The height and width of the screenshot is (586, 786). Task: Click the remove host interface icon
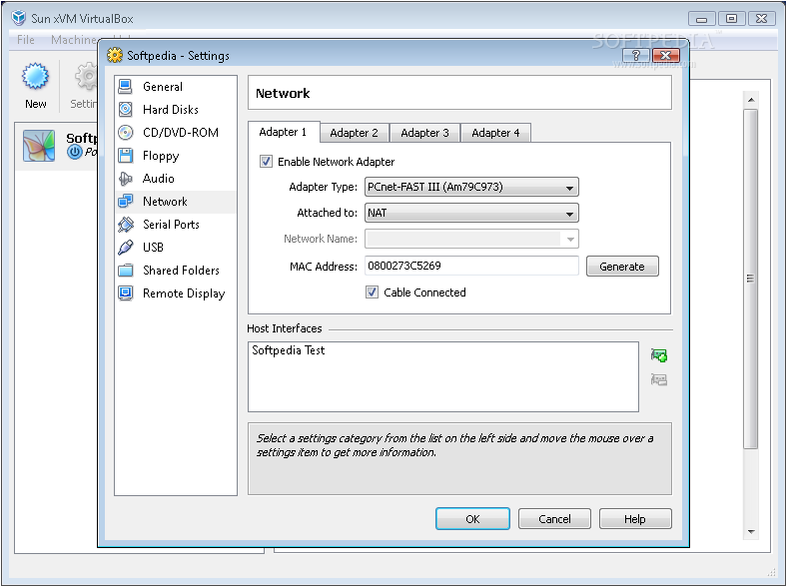[659, 379]
